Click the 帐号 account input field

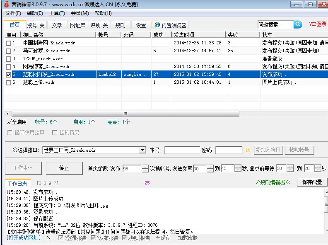[x=182, y=150]
